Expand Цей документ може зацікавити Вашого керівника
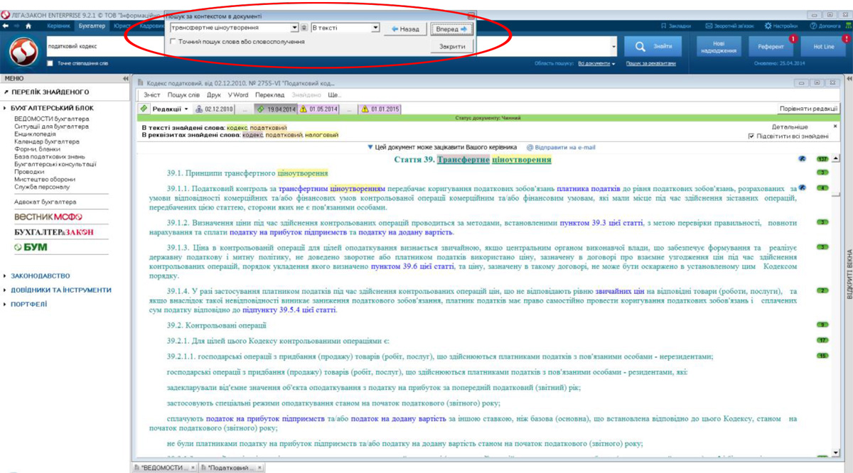 click(x=441, y=147)
